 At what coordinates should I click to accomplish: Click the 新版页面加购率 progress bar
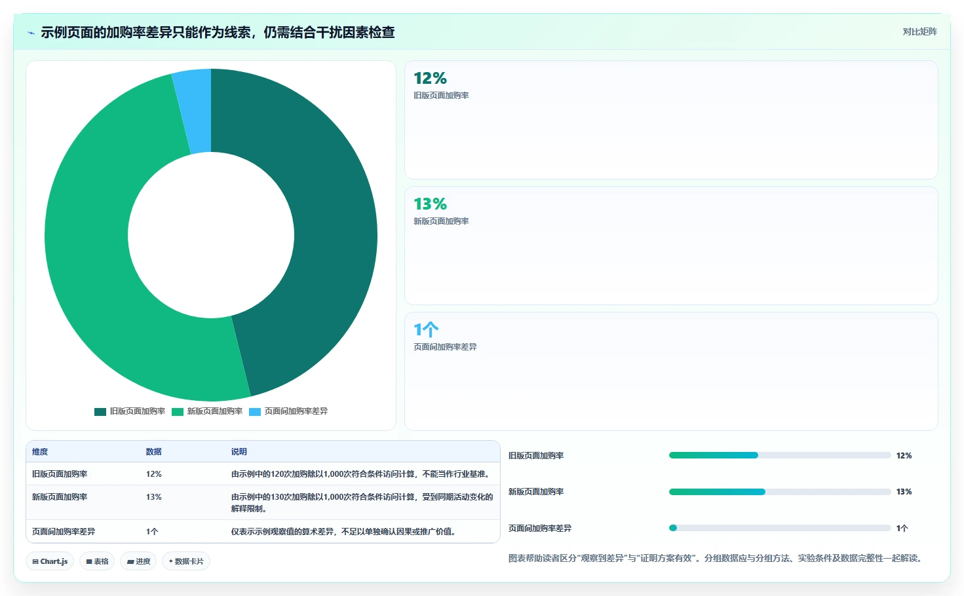coord(780,492)
